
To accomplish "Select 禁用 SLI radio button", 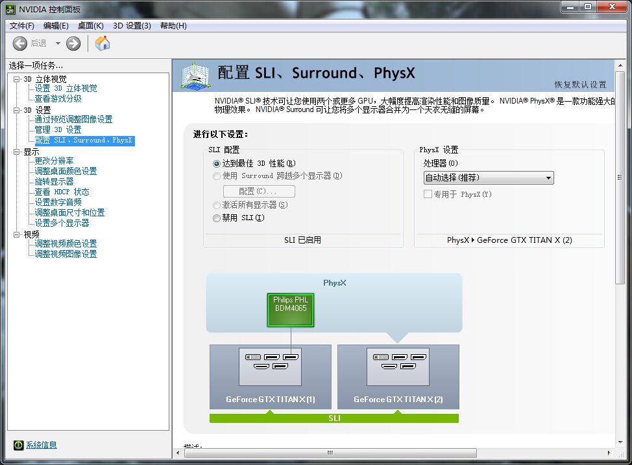I will (217, 218).
